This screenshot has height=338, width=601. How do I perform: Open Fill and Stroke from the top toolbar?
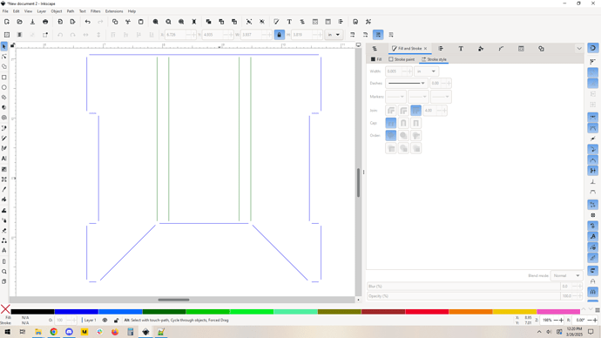pyautogui.click(x=276, y=22)
